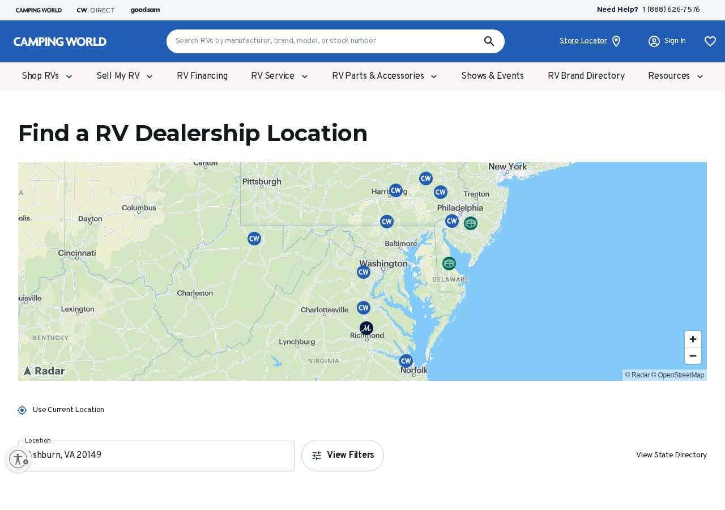Image resolution: width=725 pixels, height=510 pixels.
Task: Click the Use Current Location text
Action: coord(69,410)
